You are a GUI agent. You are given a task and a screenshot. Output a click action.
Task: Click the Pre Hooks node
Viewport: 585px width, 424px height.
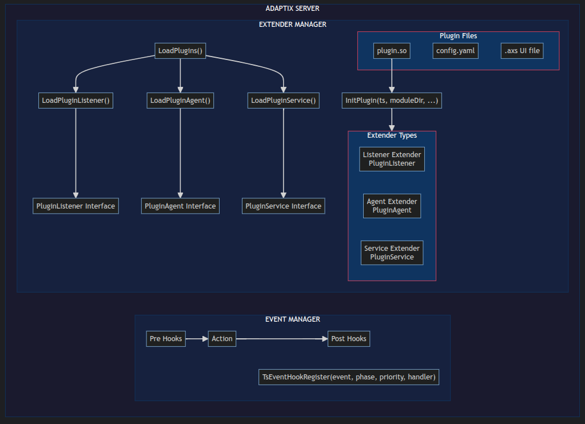pyautogui.click(x=166, y=338)
